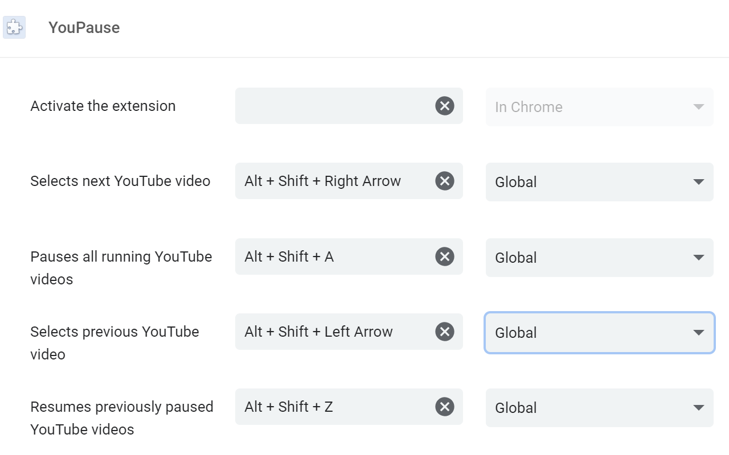Open the Global dropdown for next video

(599, 181)
